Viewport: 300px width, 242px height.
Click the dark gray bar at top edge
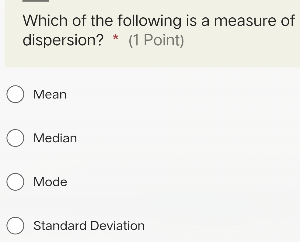tap(36, 1)
